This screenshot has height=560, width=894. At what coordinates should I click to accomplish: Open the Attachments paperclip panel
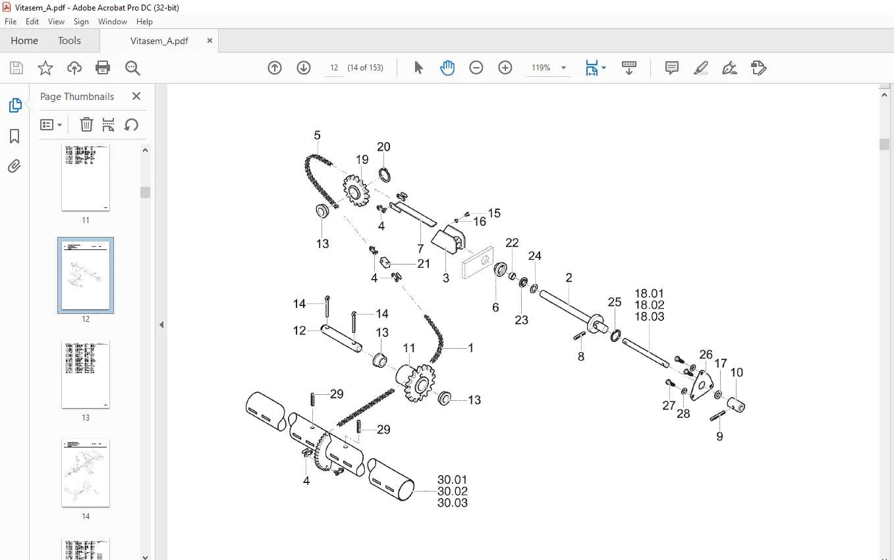(x=14, y=166)
